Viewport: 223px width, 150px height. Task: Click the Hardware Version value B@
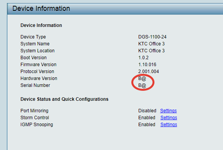142,78
